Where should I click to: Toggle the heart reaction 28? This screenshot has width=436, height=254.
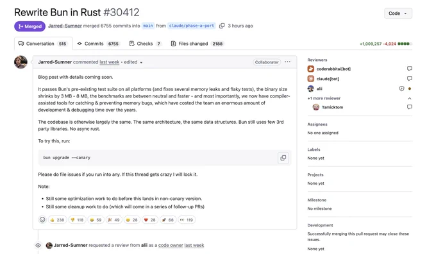[x=149, y=220]
